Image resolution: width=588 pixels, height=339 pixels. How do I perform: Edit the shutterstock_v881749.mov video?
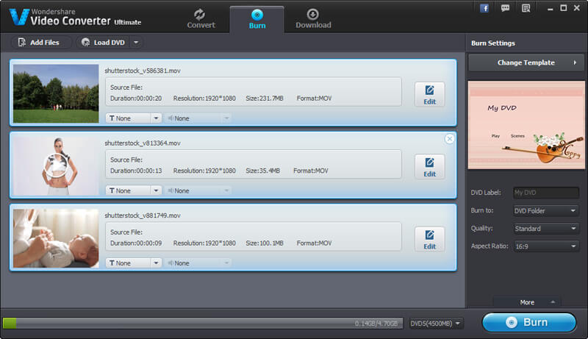[x=429, y=239]
